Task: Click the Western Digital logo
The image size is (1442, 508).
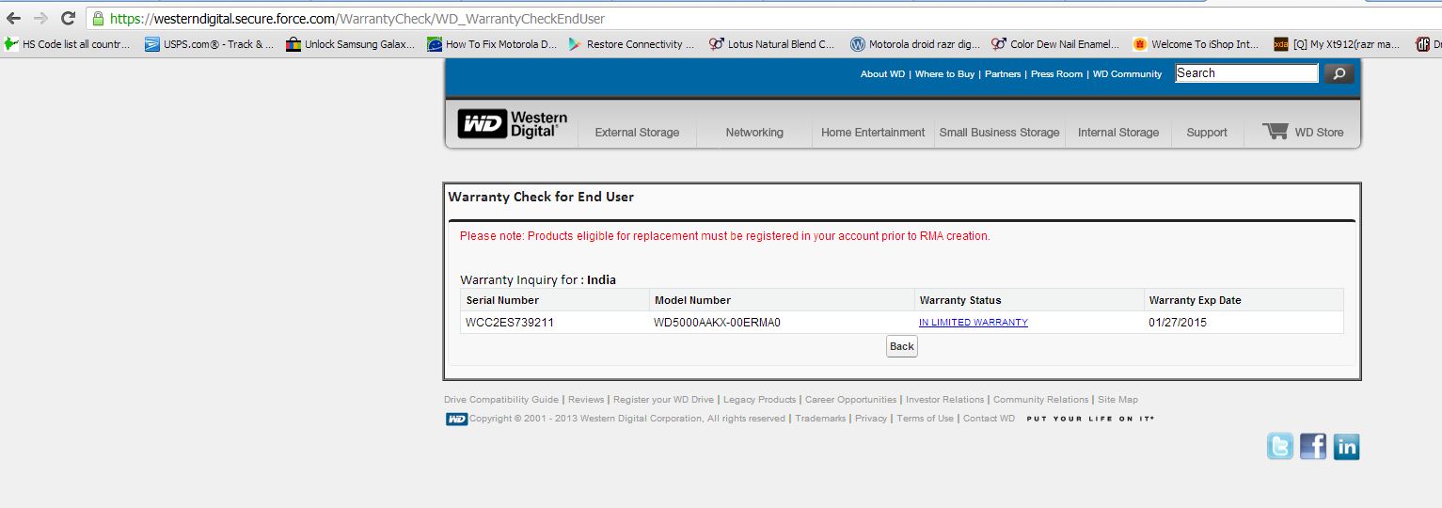Action: click(513, 124)
